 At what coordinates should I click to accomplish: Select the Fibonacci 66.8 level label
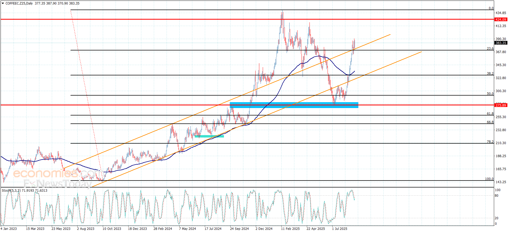[x=490, y=122]
